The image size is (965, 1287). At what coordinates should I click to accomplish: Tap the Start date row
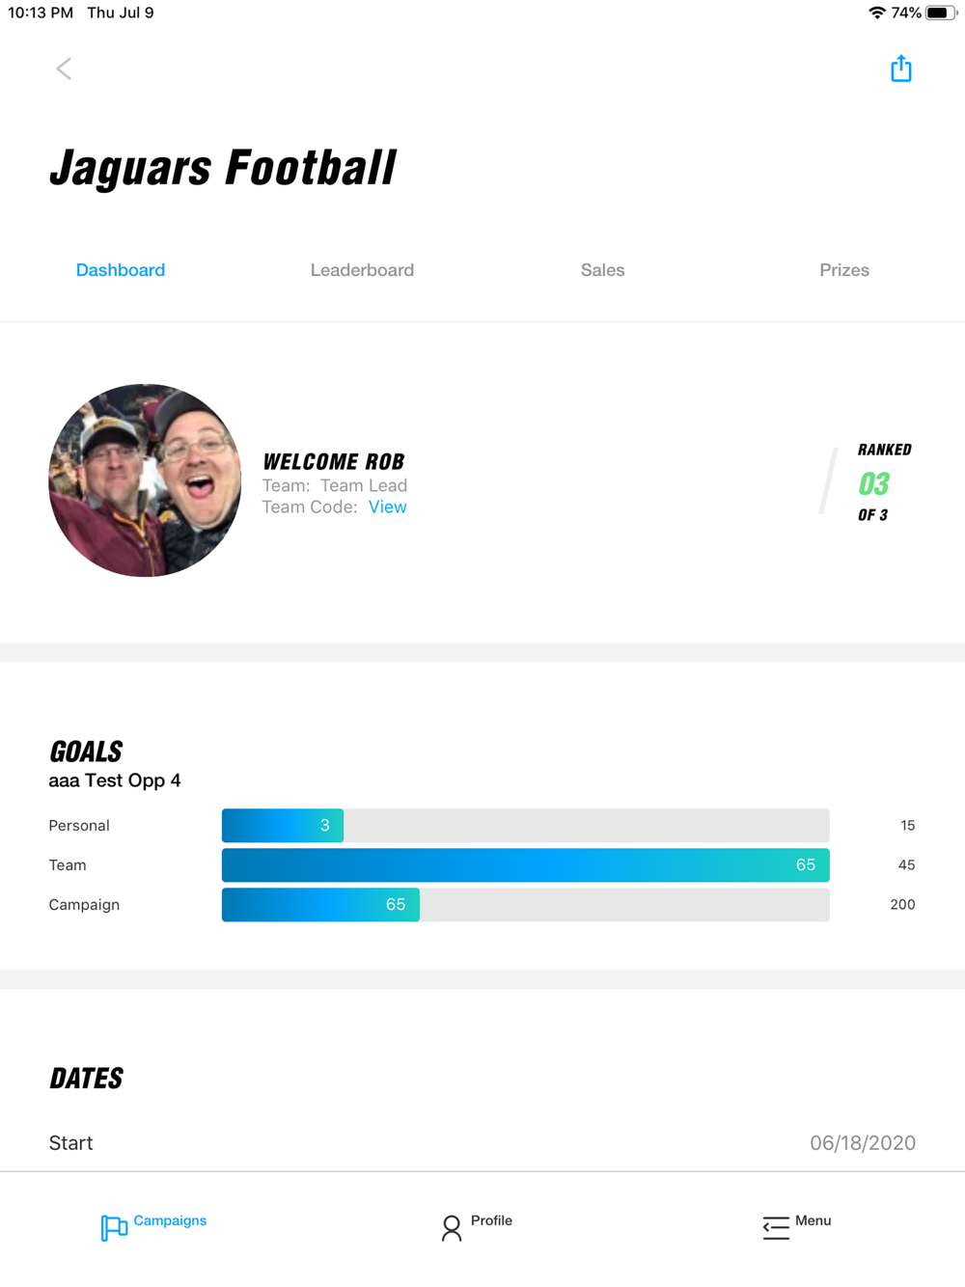[x=482, y=1143]
